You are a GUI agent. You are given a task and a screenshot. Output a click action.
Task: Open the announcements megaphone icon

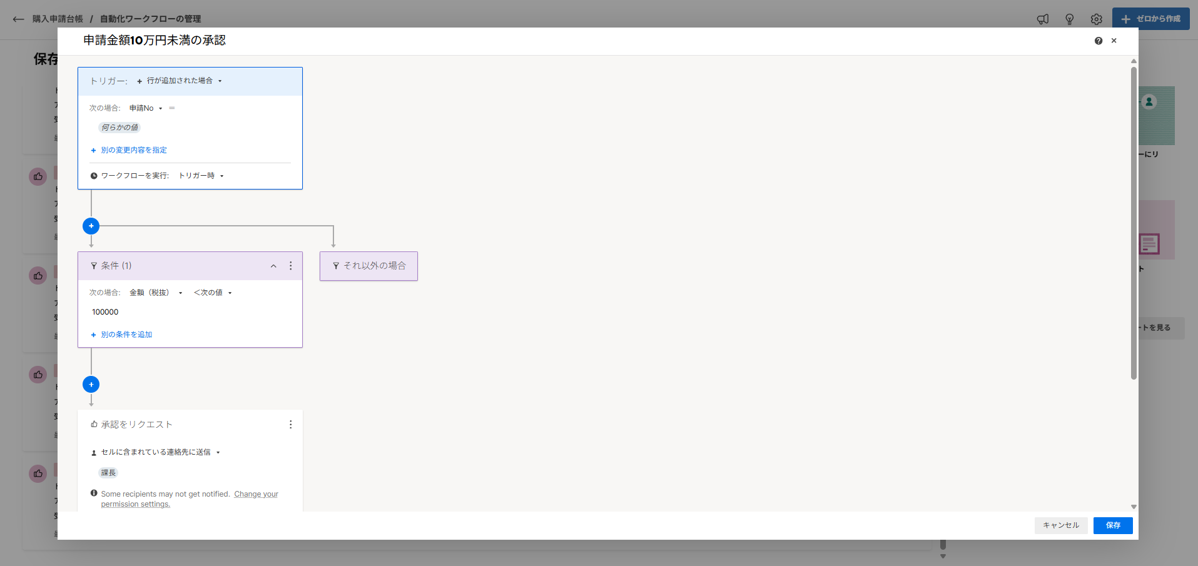pyautogui.click(x=1043, y=19)
